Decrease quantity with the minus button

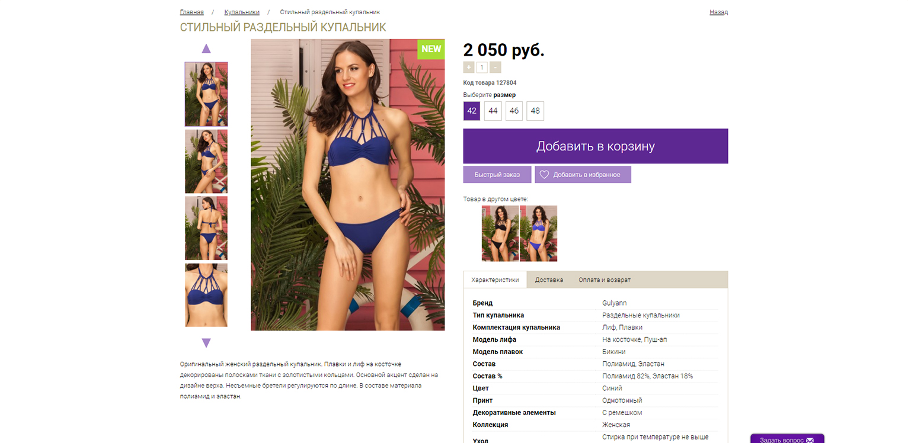pyautogui.click(x=495, y=68)
